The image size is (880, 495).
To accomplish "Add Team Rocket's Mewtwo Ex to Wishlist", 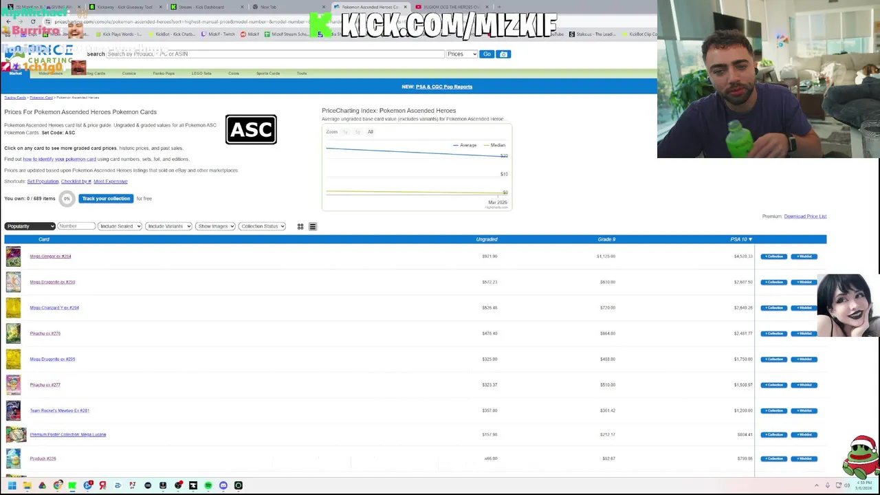I will (804, 410).
